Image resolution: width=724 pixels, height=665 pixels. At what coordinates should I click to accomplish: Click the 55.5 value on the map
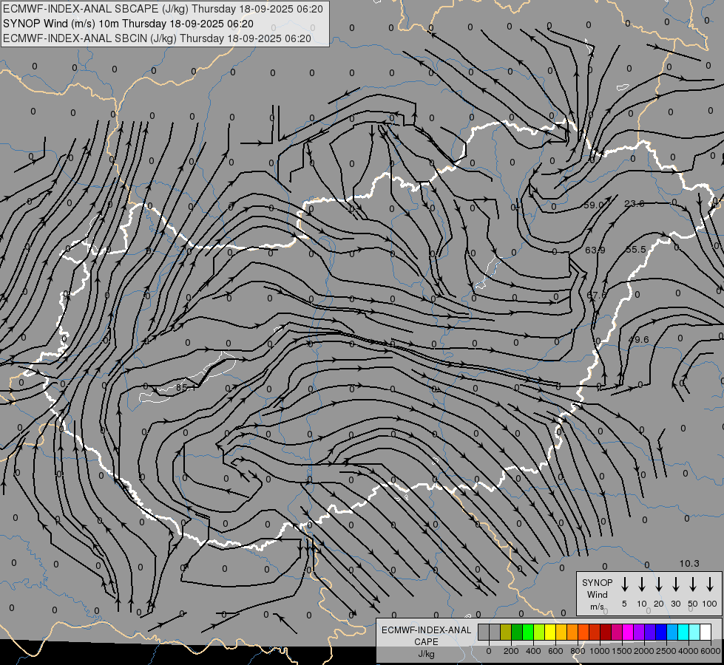click(x=636, y=249)
